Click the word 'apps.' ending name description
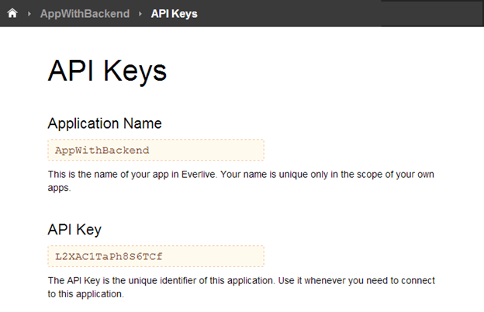Image resolution: width=484 pixels, height=312 pixels. [x=59, y=188]
